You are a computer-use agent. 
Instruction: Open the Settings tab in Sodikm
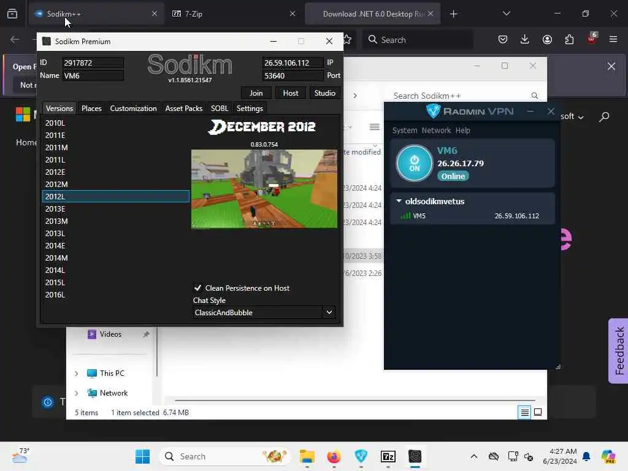pos(250,108)
